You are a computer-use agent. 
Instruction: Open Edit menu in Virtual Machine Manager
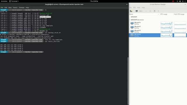(134, 8)
